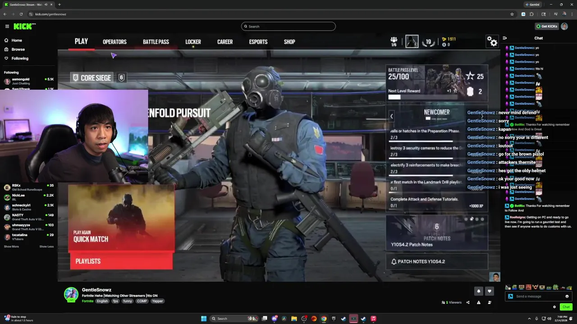This screenshot has width=577, height=324.
Task: Toggle stream notifications with bell button
Action: (x=479, y=291)
